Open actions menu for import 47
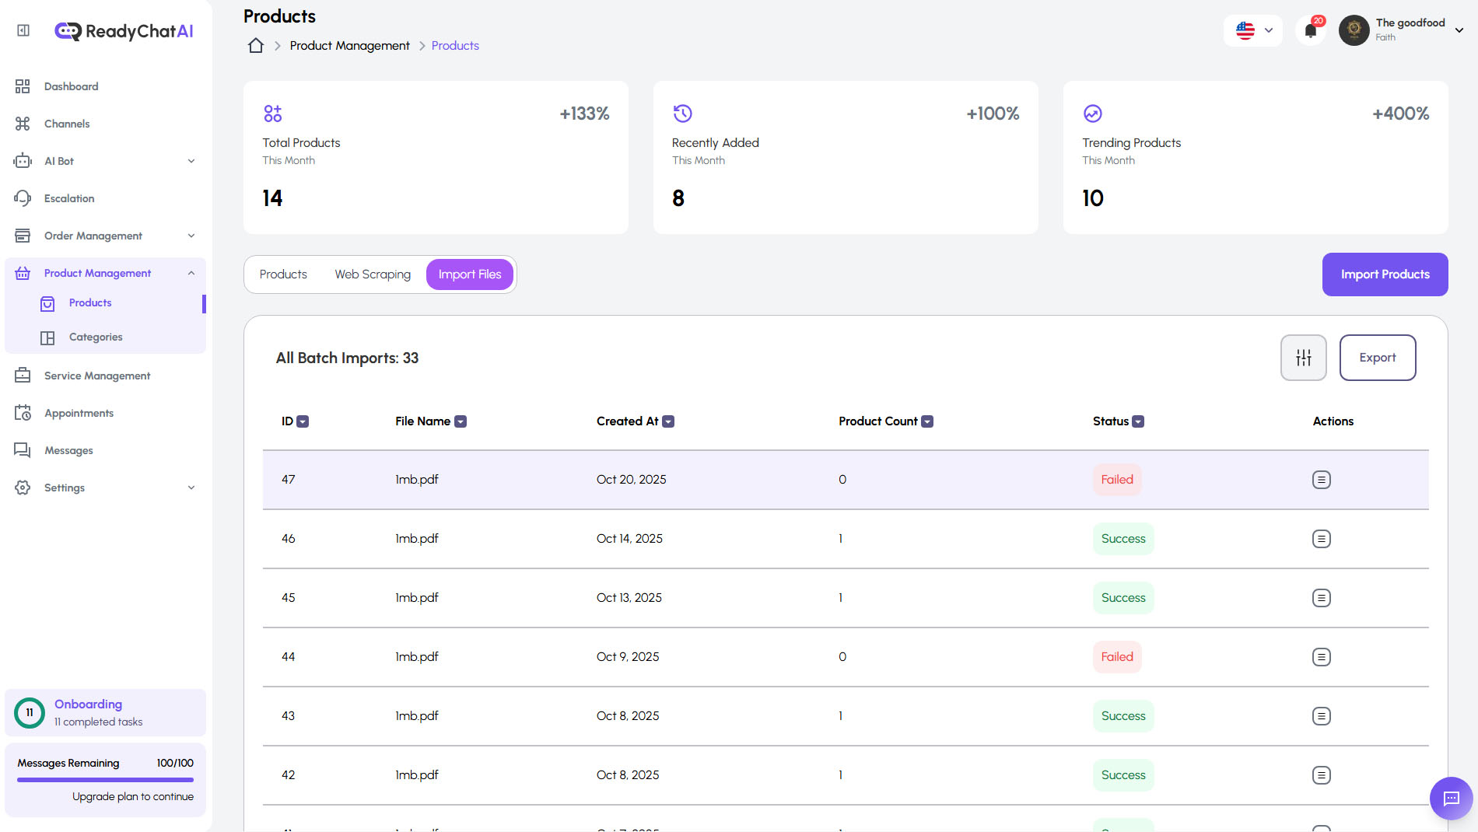 pos(1321,480)
